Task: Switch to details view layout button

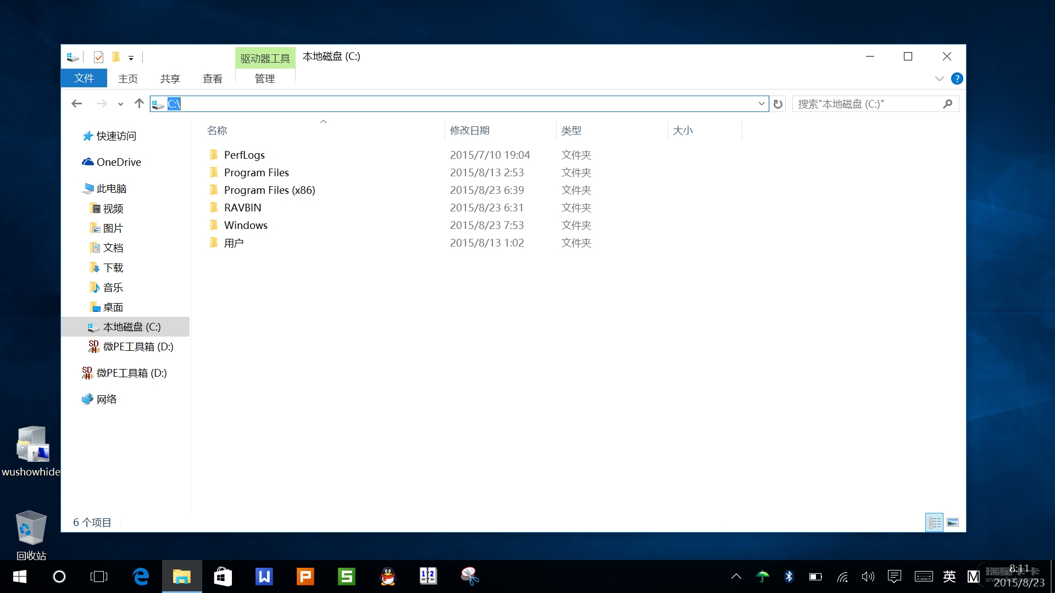Action: coord(934,522)
